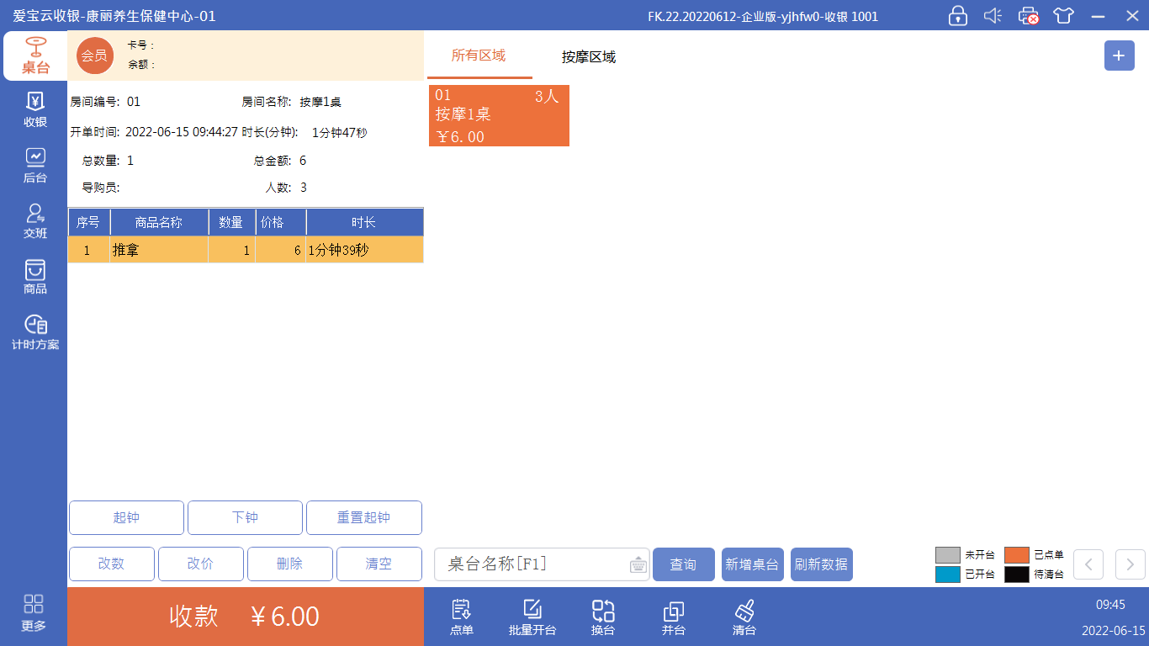
Task: Open the 收银 cashier section
Action: [x=35, y=110]
